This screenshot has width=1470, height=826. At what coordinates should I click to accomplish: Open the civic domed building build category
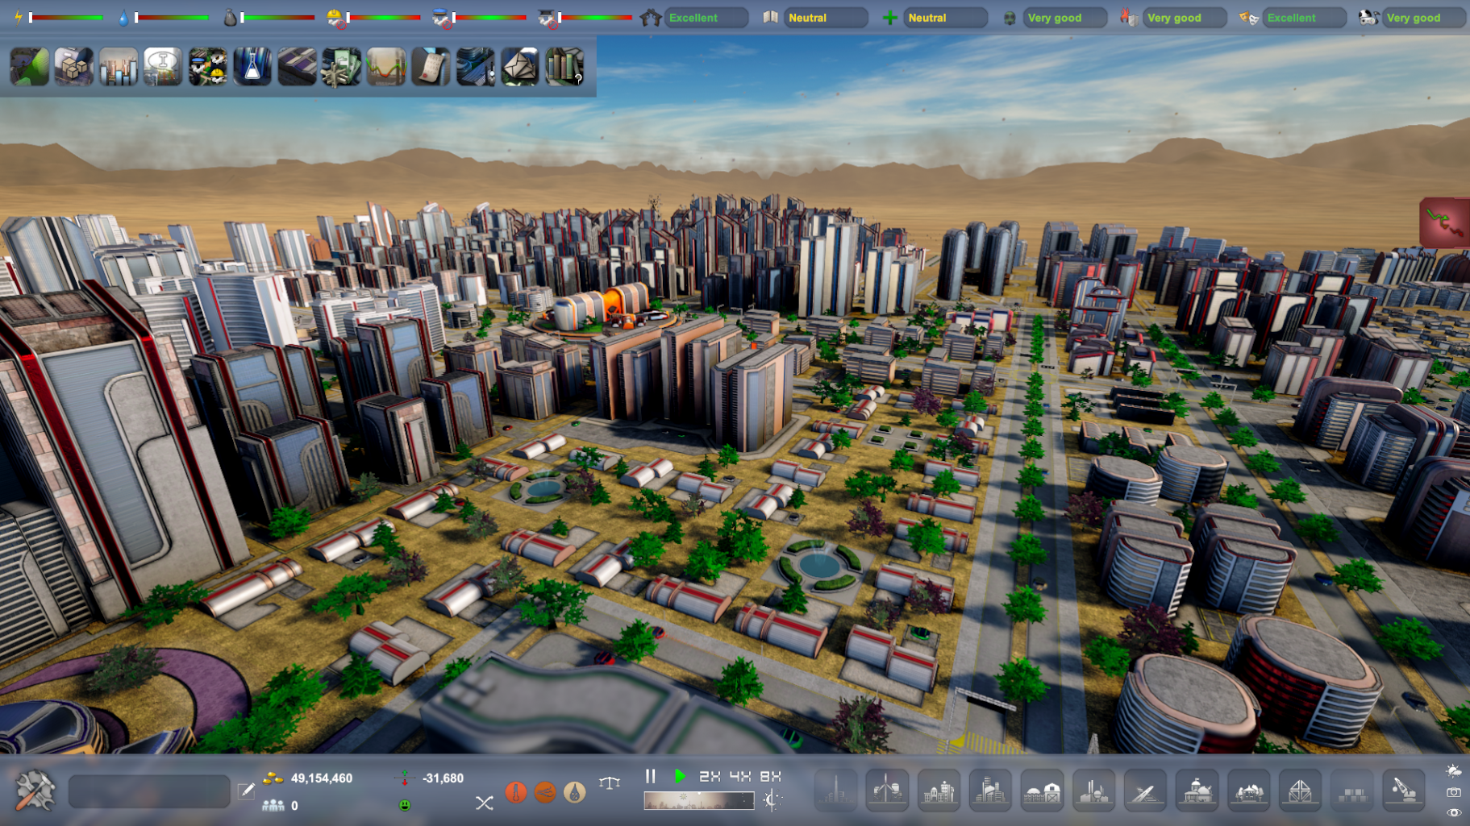tap(1197, 791)
